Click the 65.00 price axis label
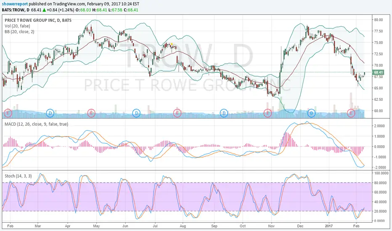 tap(378, 88)
